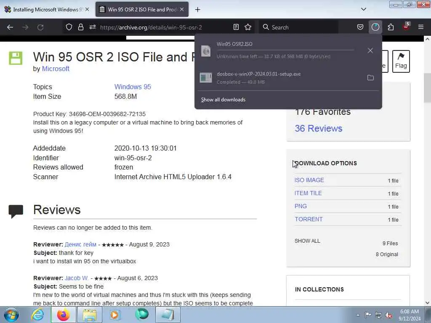Click Show all downloads
431x323 pixels.
[x=223, y=99]
